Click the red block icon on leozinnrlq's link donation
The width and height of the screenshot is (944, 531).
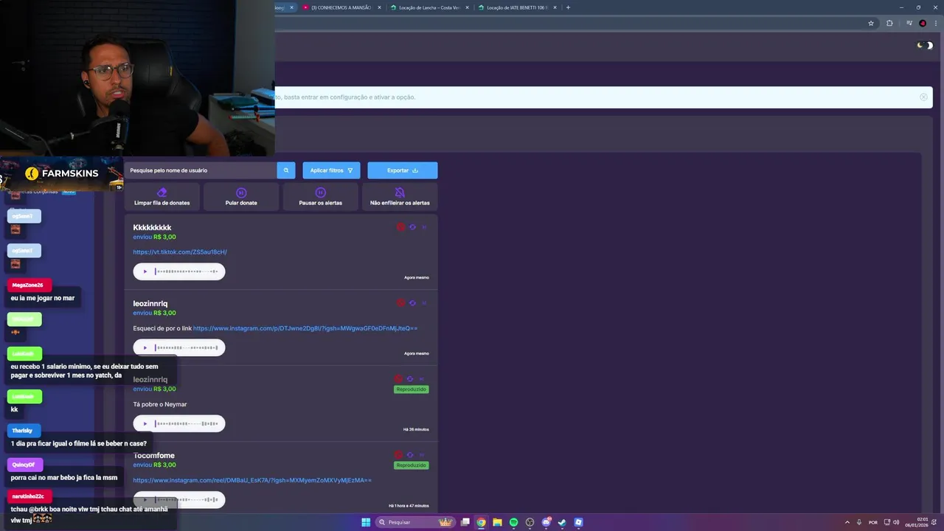coord(401,303)
